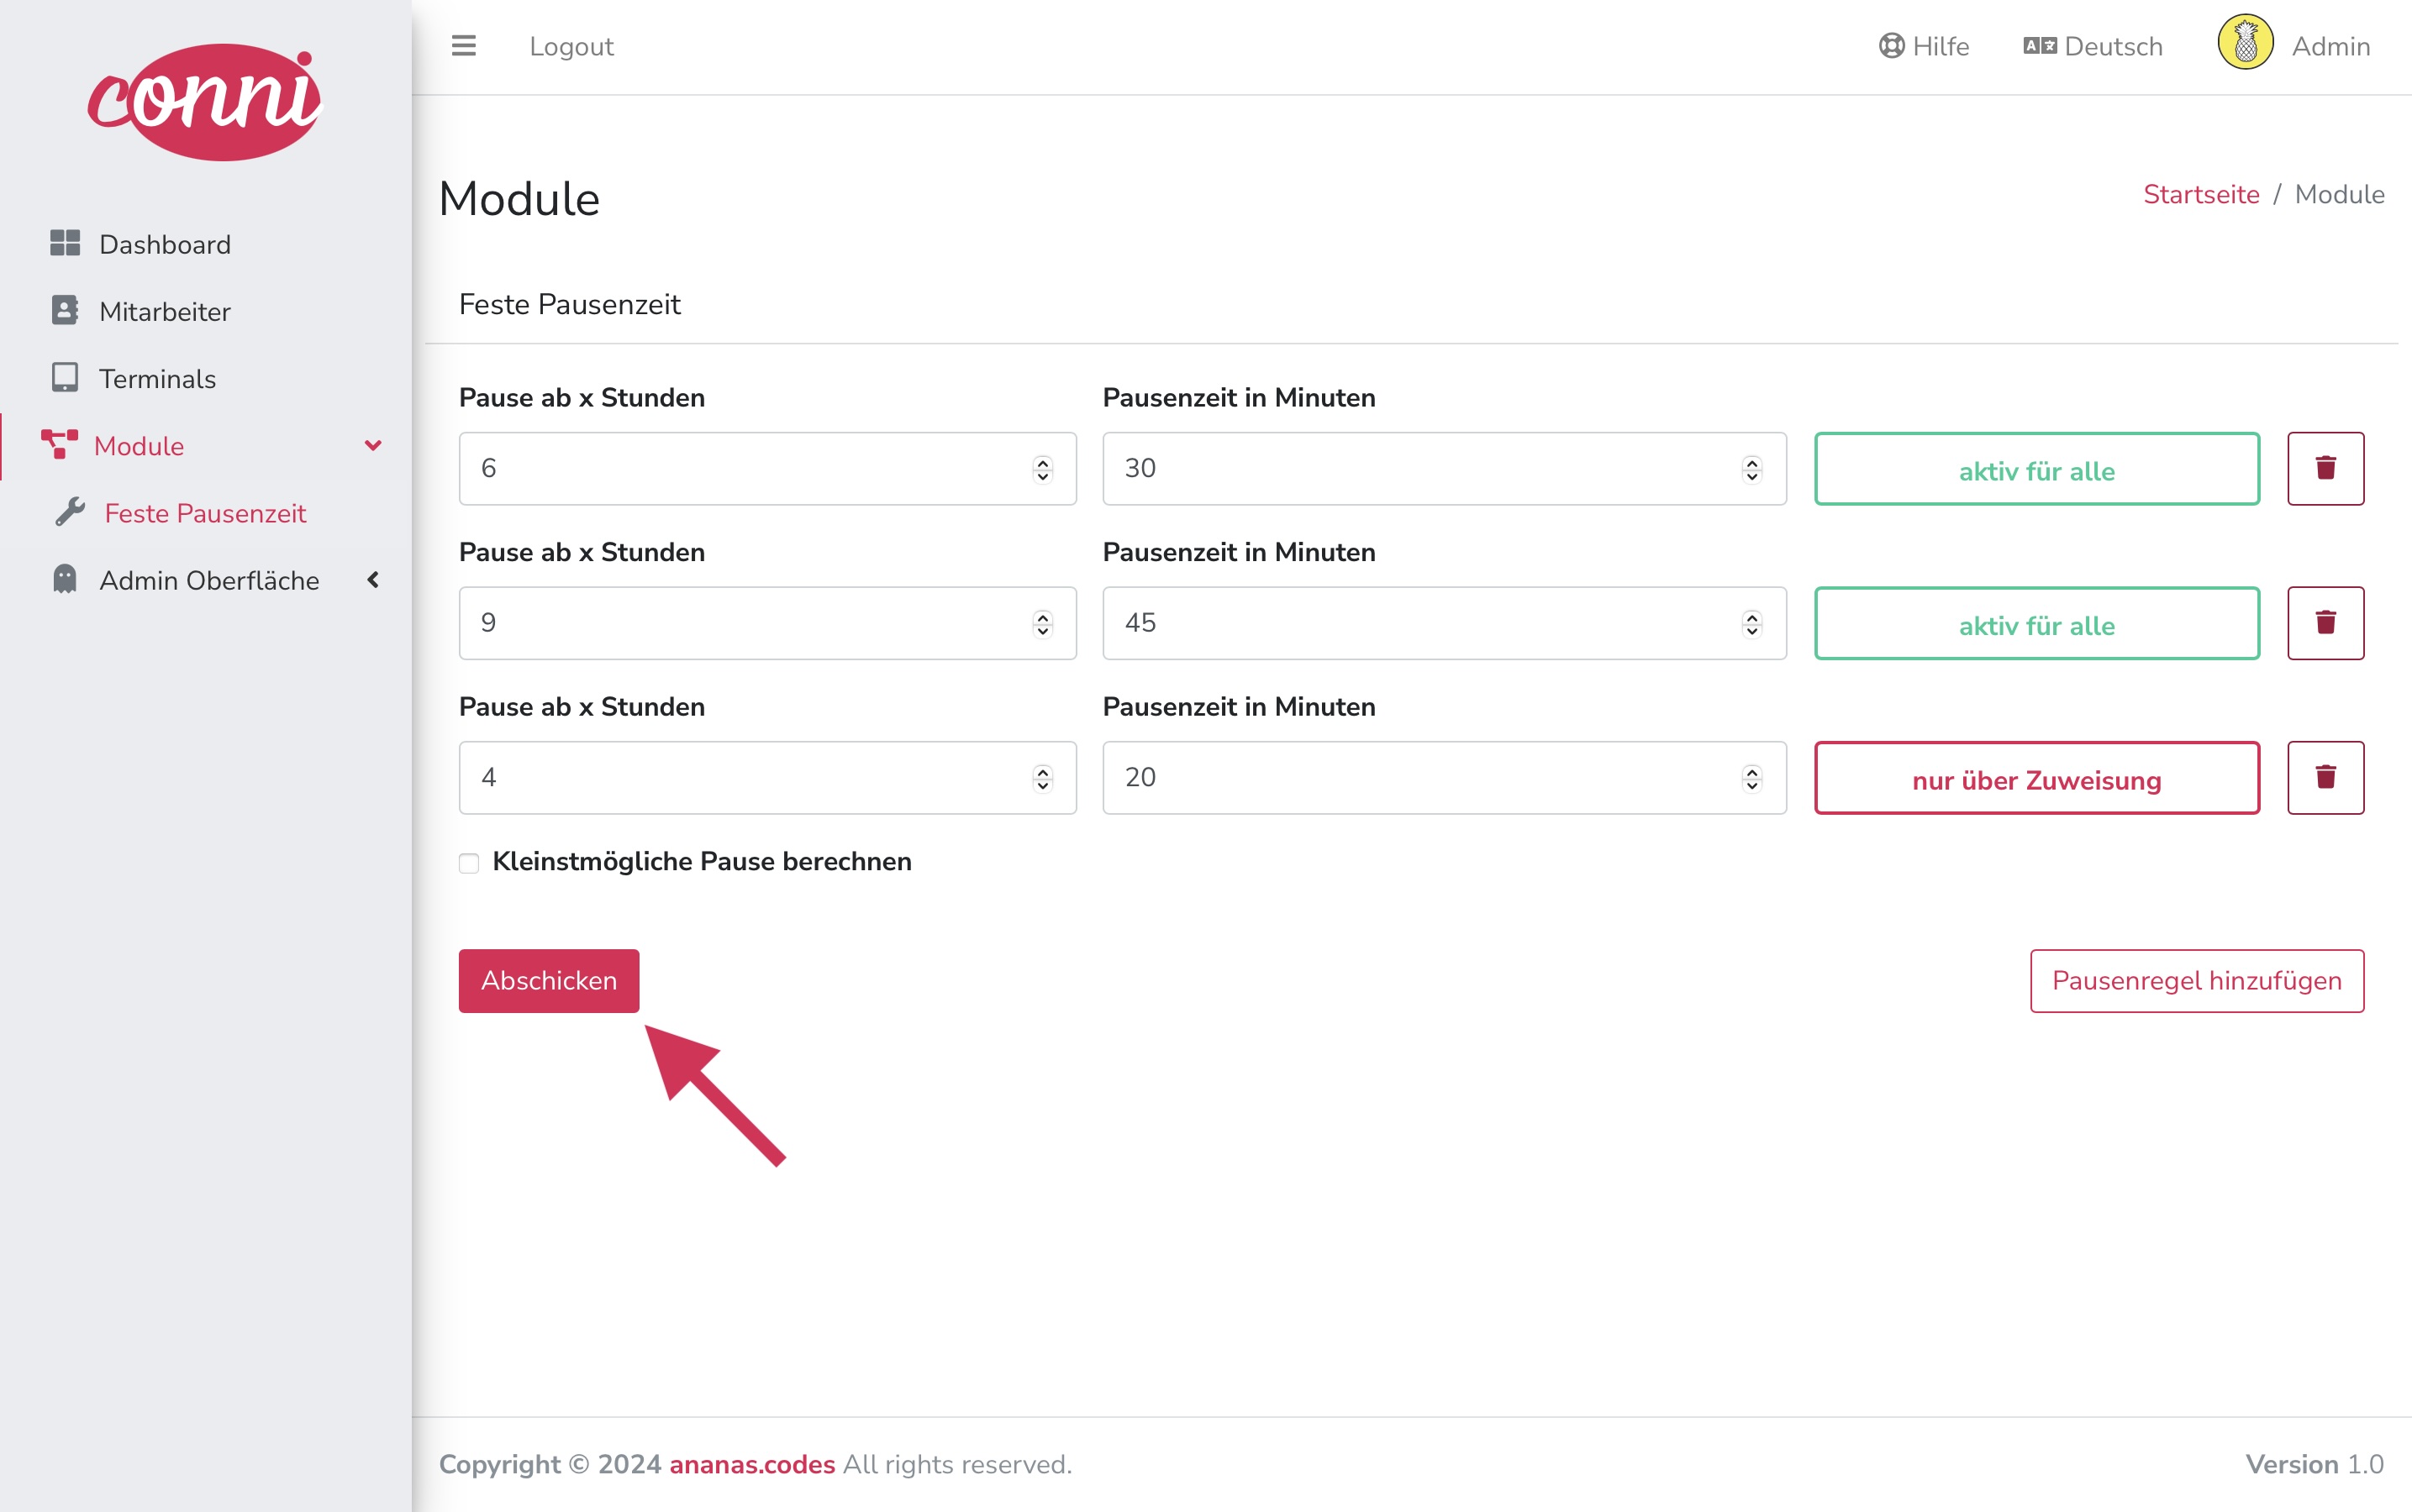Visit the ananas.codes footer link
Viewport: 2412px width, 1512px height.
tap(752, 1464)
